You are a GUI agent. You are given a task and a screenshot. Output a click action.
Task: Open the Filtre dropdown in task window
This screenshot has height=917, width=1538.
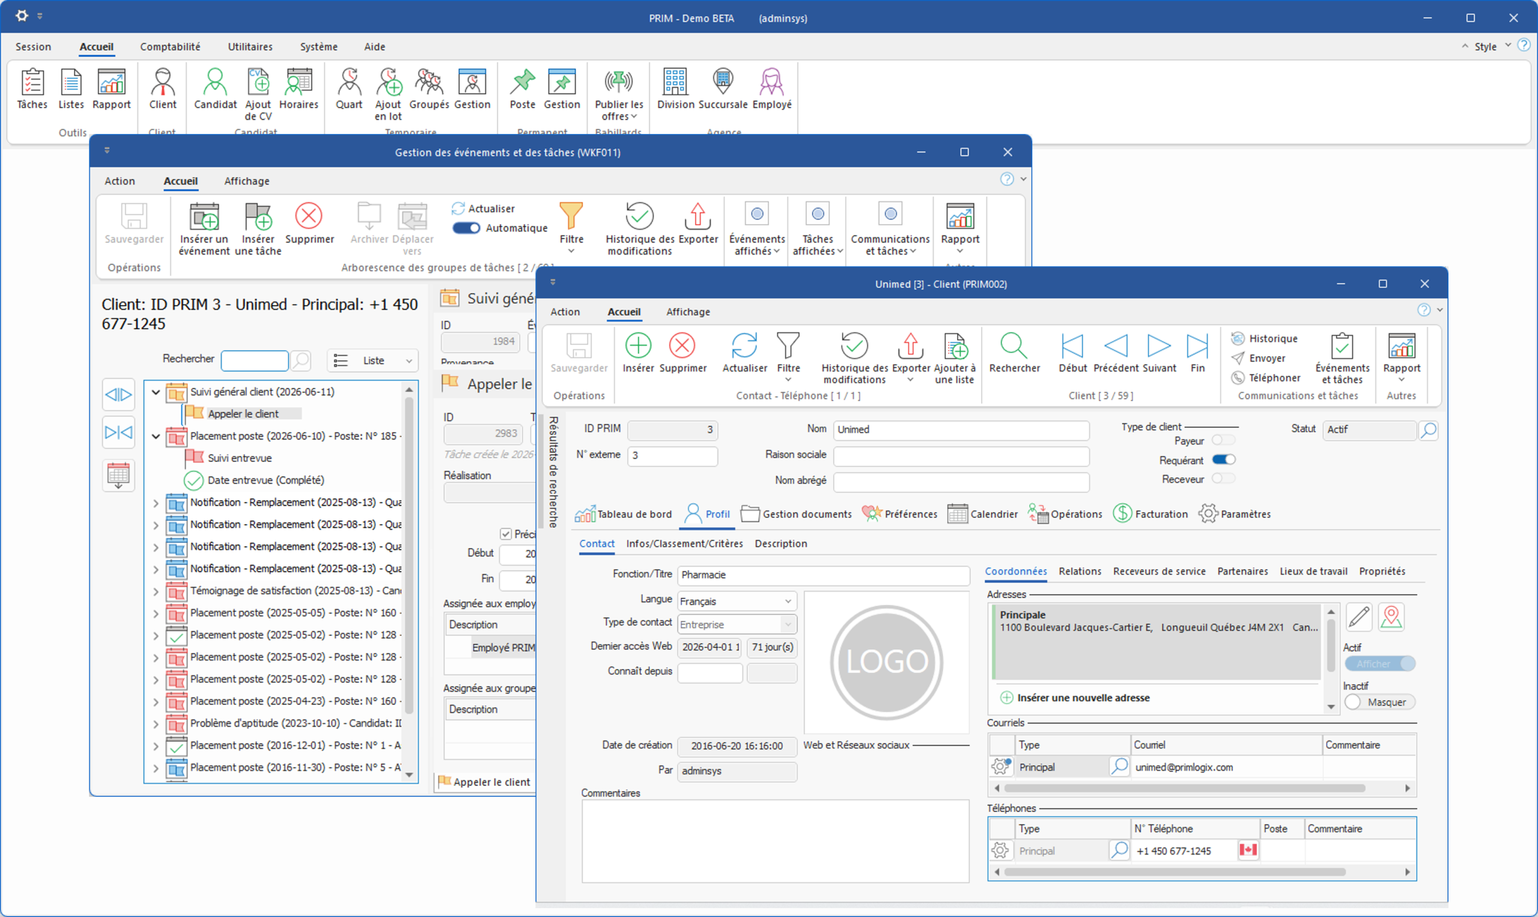(x=571, y=228)
